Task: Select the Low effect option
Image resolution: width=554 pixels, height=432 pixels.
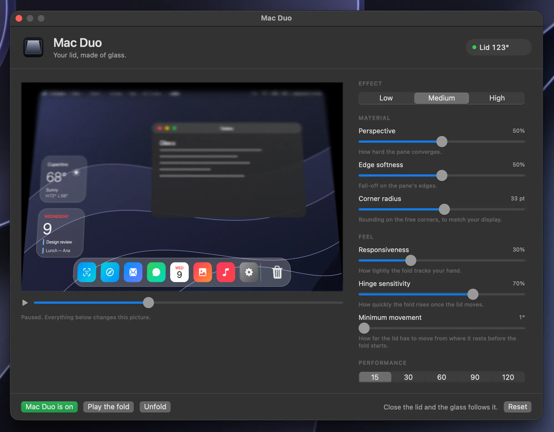Action: (x=386, y=98)
